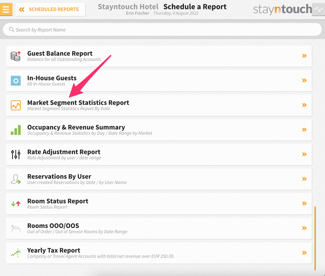
Task: Click 'Balance for all Outstanding Accounts' subtitle
Action: pos(64,59)
